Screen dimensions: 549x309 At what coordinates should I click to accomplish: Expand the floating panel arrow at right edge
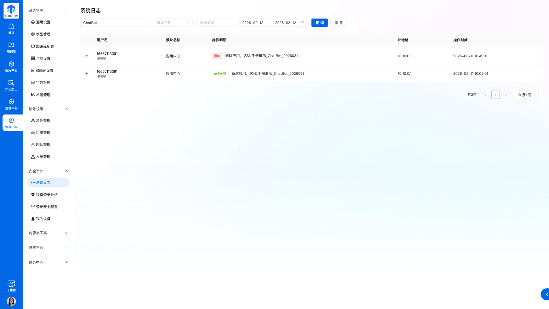pyautogui.click(x=546, y=294)
